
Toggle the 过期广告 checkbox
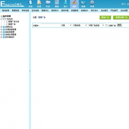107,25
